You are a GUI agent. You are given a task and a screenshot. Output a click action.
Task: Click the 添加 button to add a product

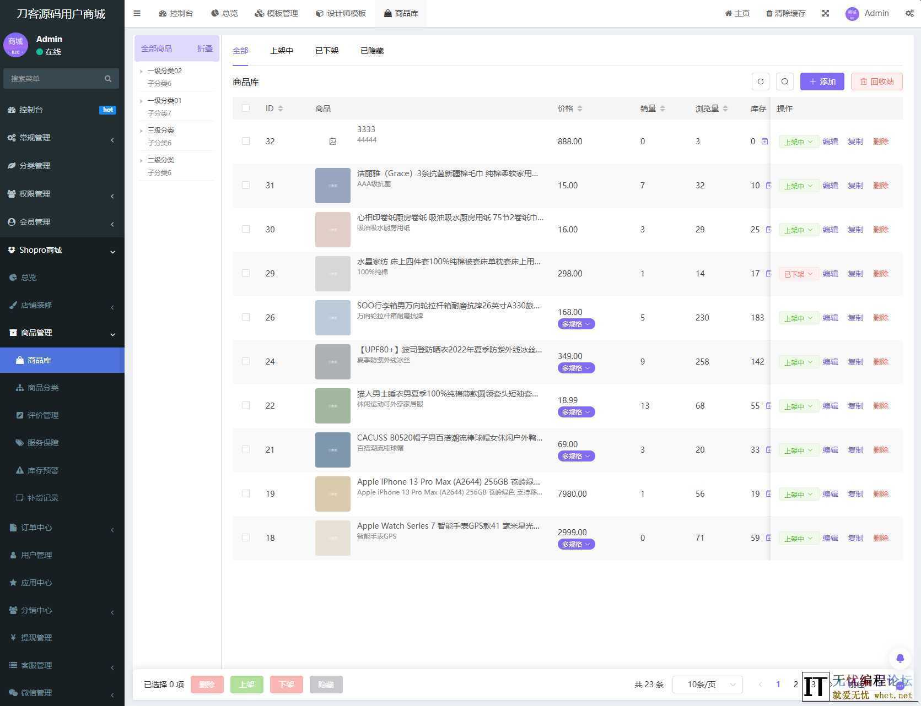tap(822, 82)
